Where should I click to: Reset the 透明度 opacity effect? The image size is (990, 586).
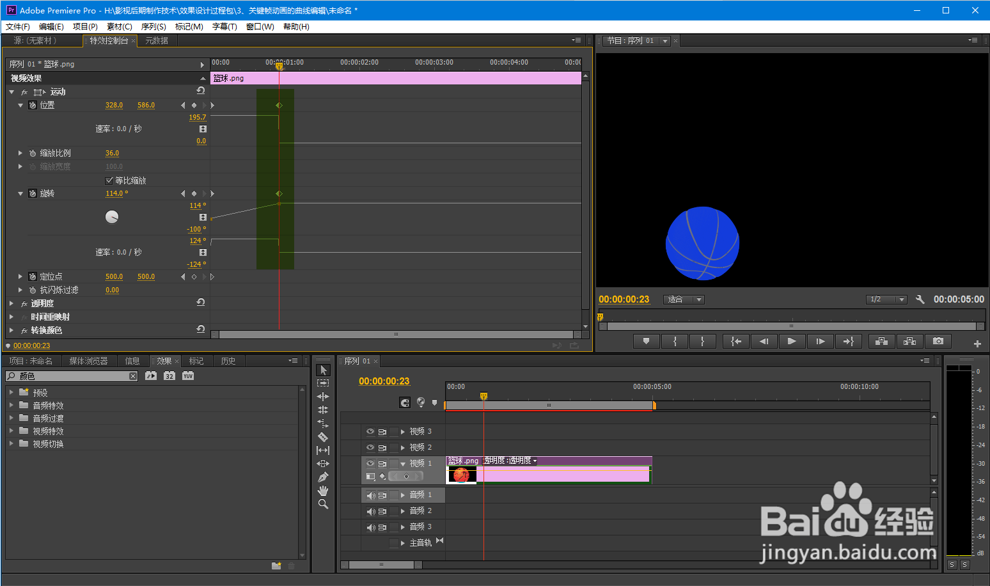pyautogui.click(x=201, y=303)
